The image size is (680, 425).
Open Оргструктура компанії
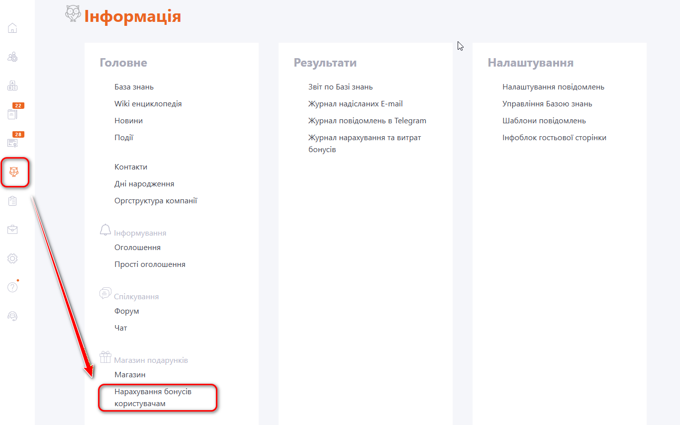click(156, 201)
